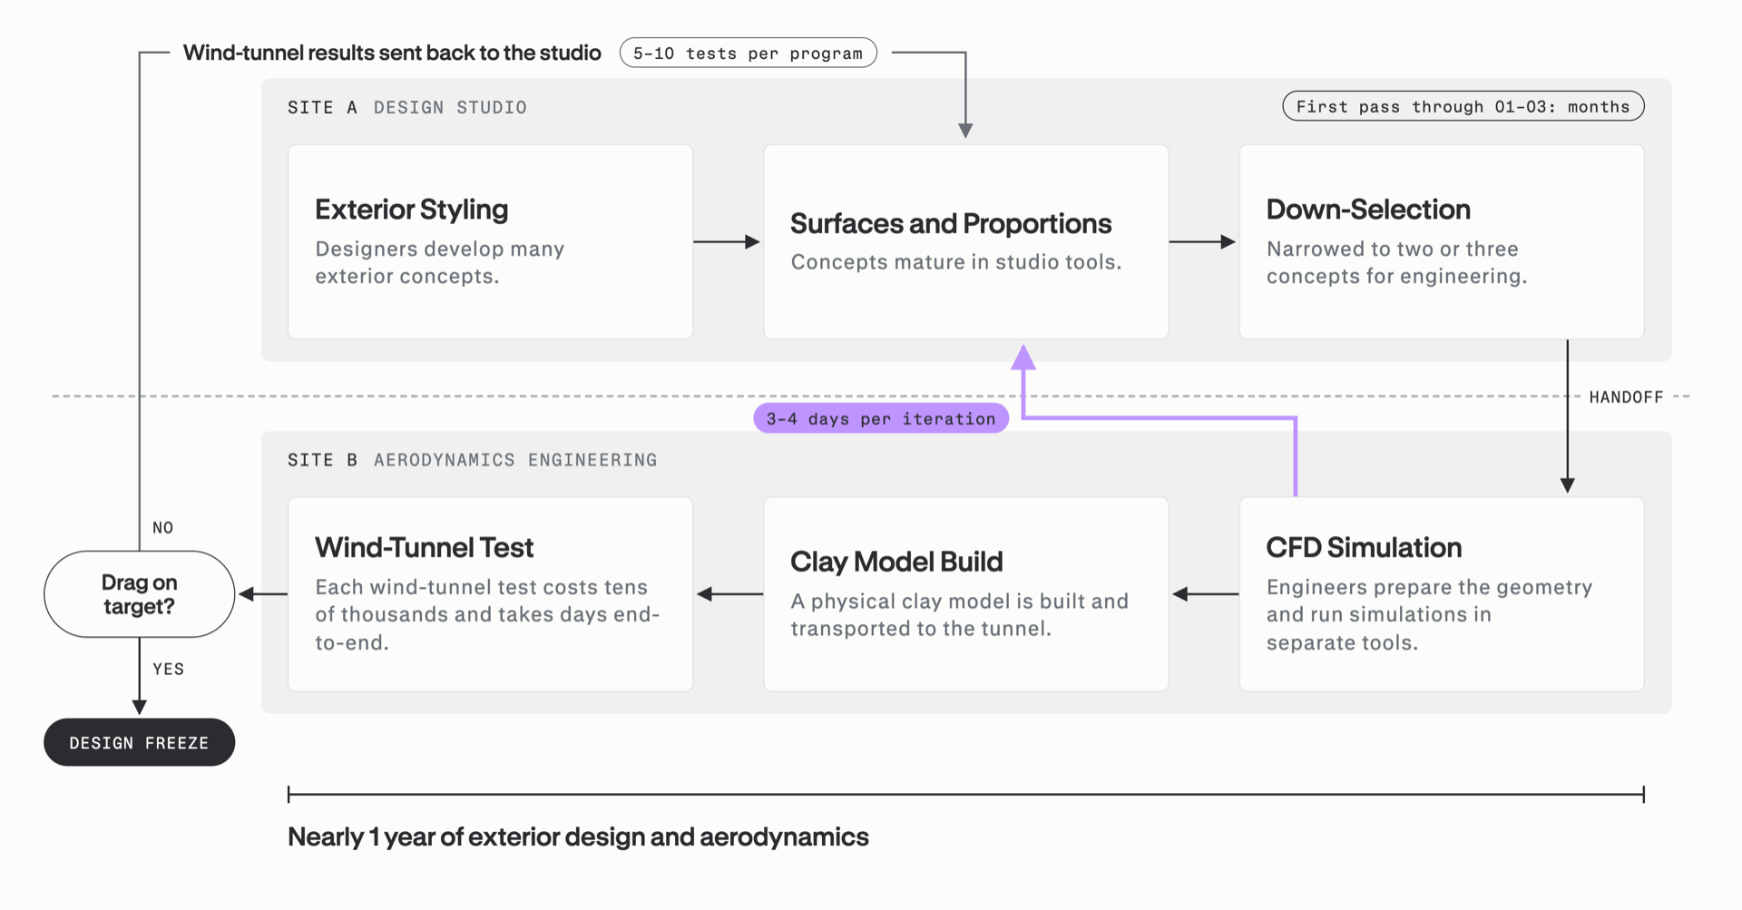Image resolution: width=1742 pixels, height=910 pixels.
Task: Click "A physical clay model is built" description
Action: 959,614
